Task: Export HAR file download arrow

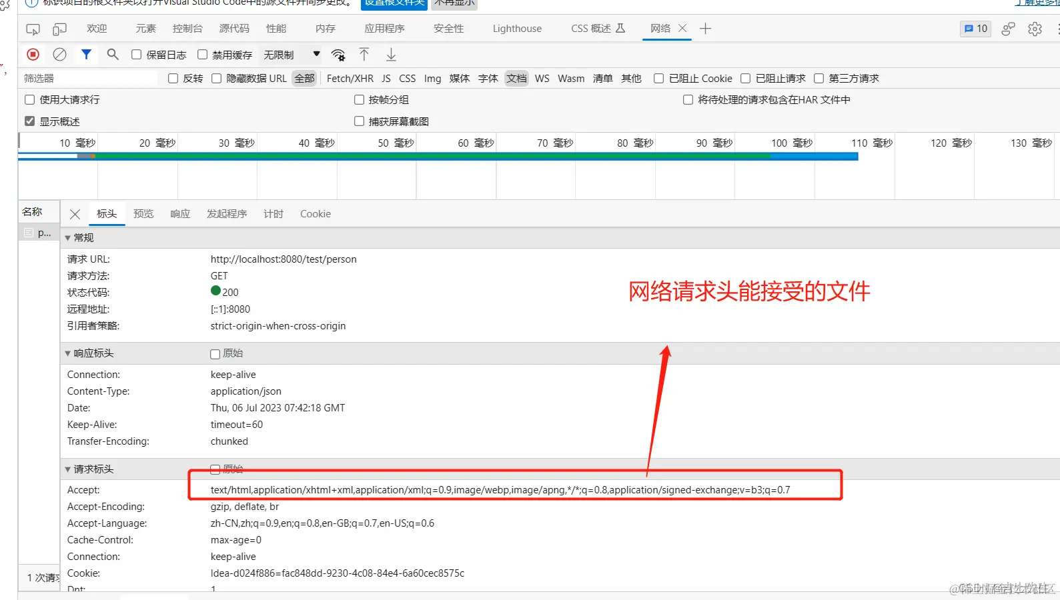Action: pyautogui.click(x=391, y=55)
